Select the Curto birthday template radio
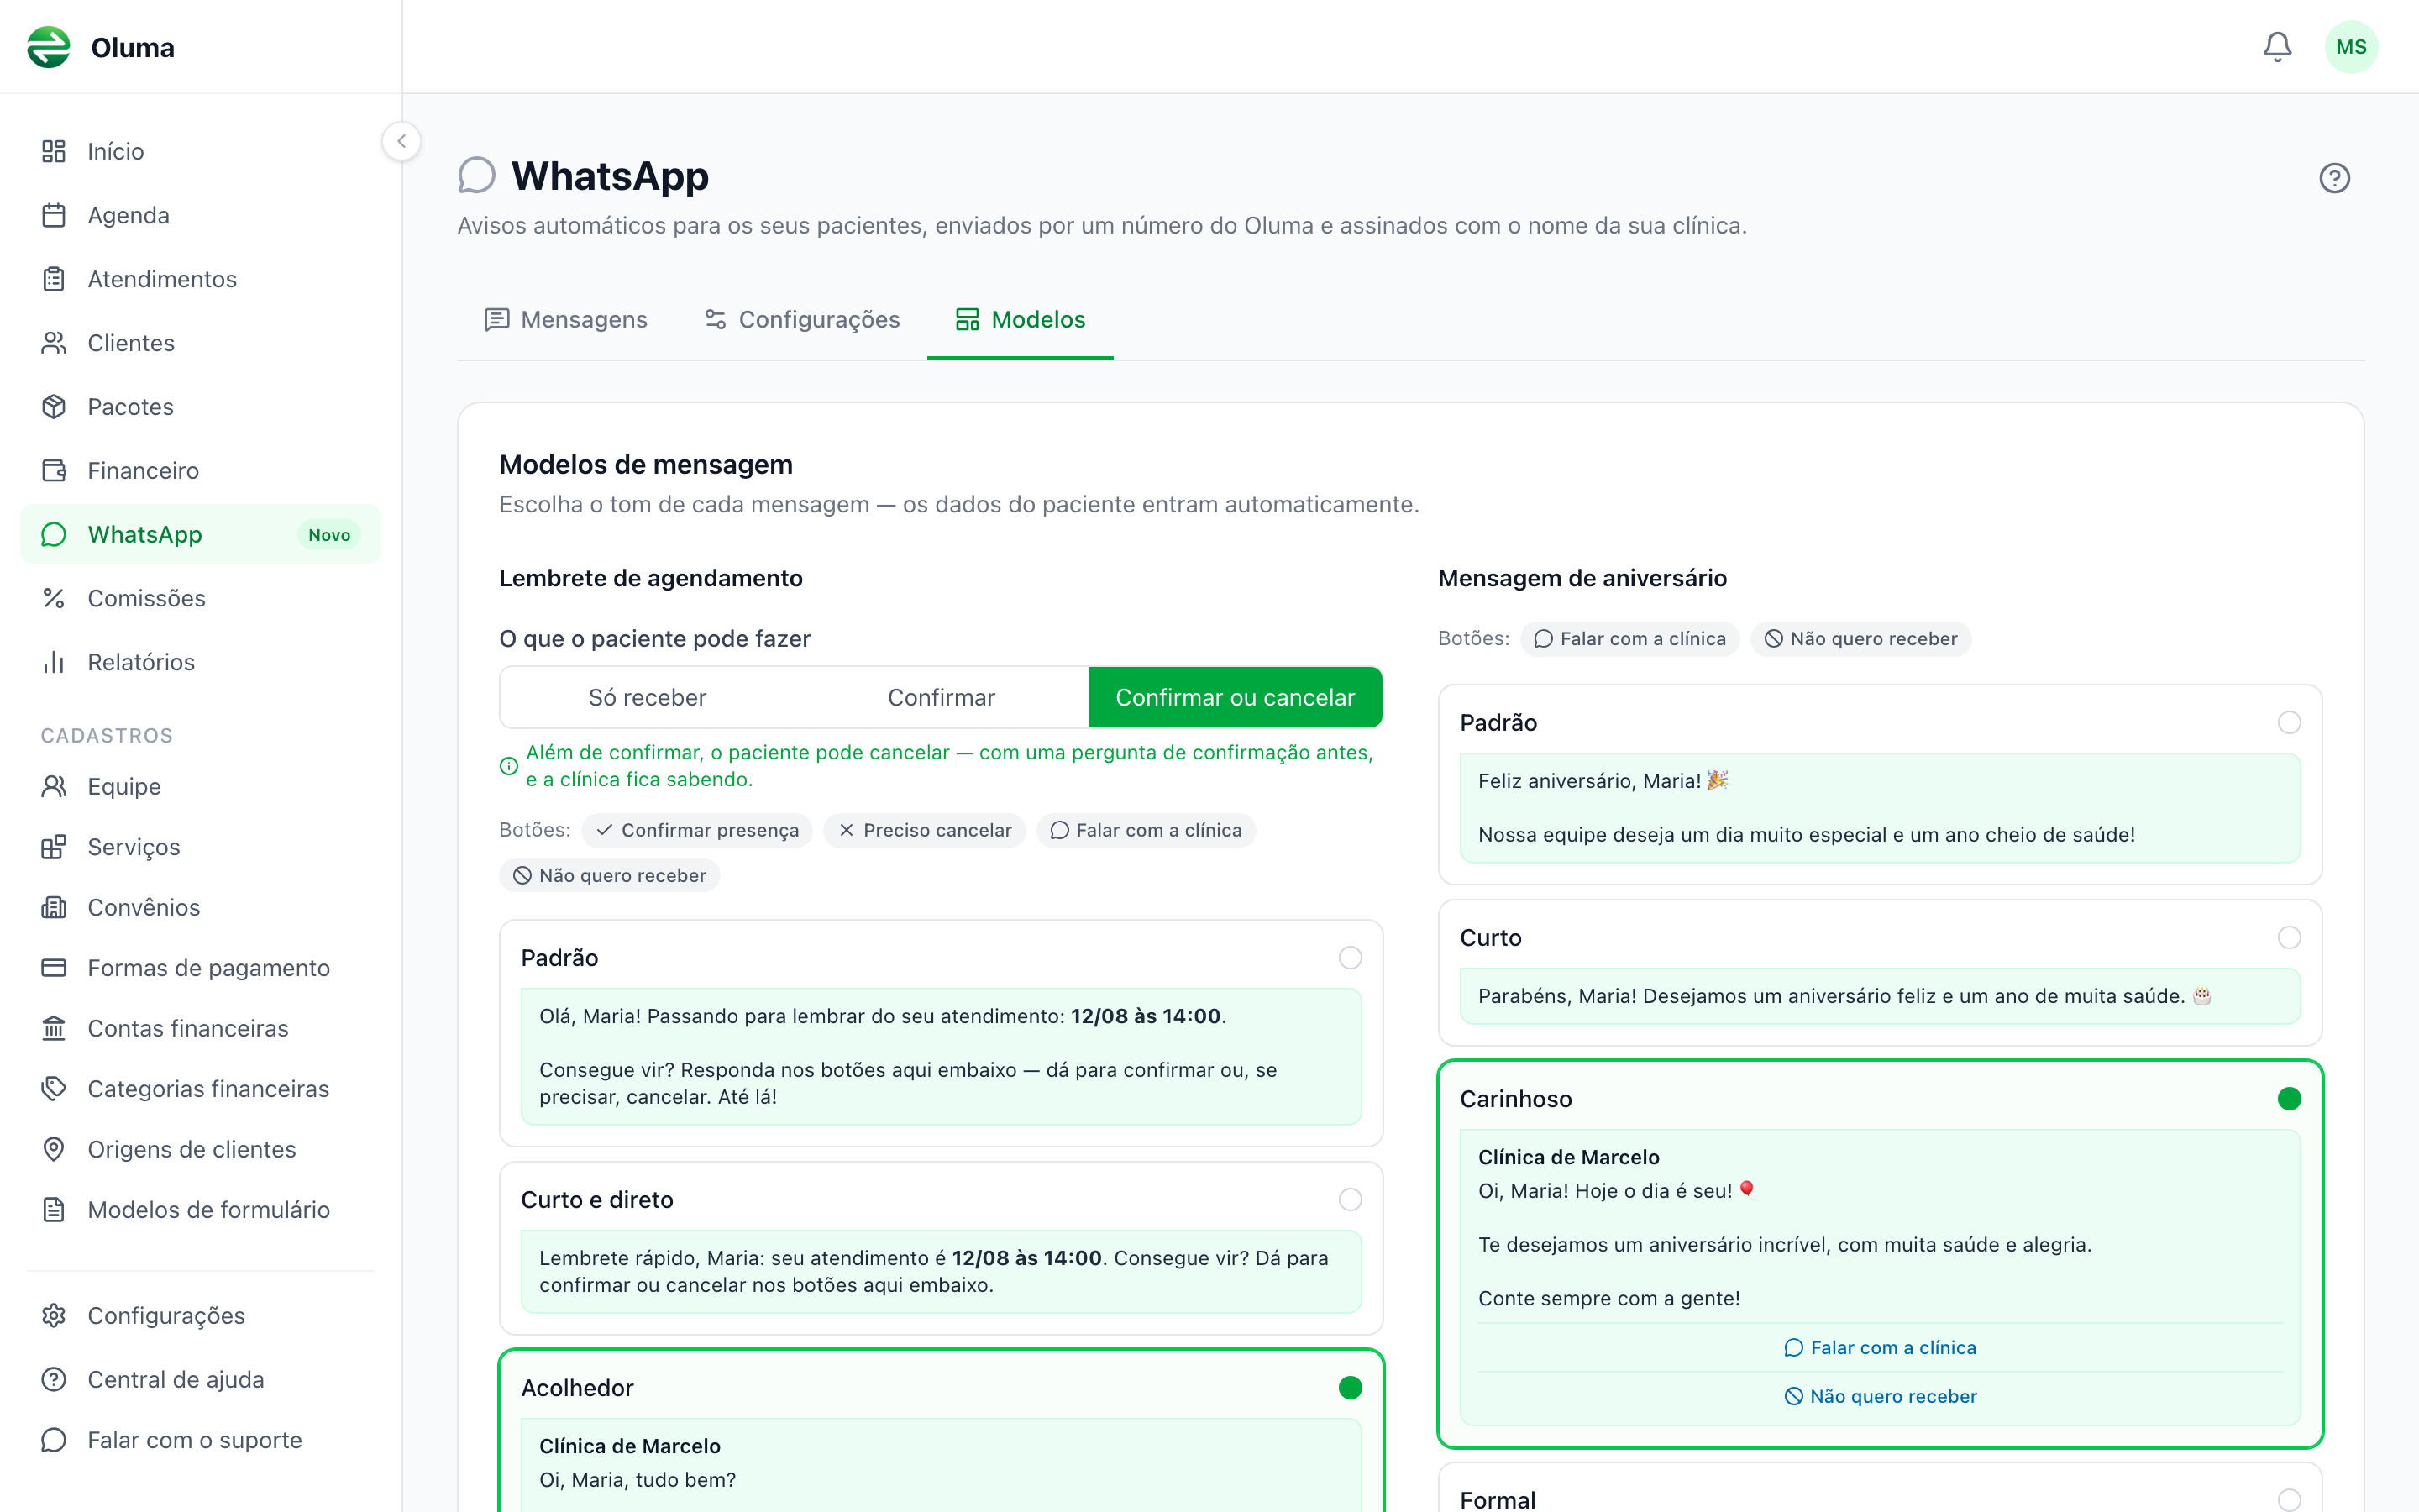Viewport: 2419px width, 1512px height. 2289,938
